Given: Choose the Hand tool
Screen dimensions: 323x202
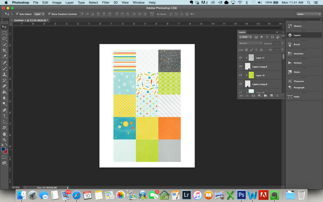Looking at the screenshot, I should (x=4, y=134).
